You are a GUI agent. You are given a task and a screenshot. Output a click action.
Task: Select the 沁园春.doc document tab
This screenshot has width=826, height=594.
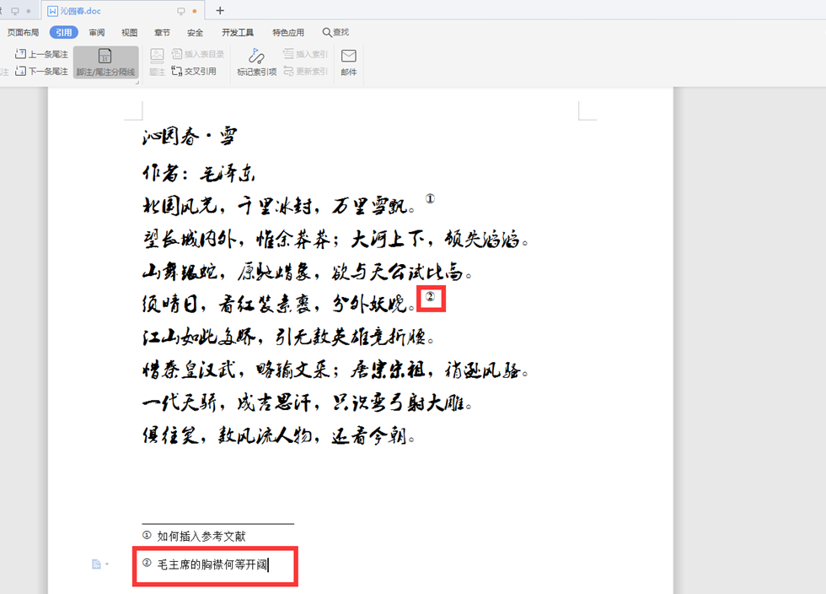coord(121,11)
